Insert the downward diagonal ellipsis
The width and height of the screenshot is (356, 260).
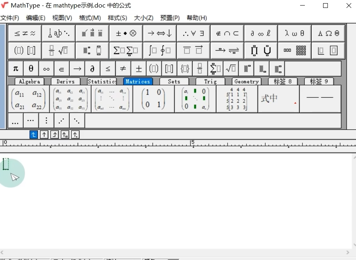[77, 121]
